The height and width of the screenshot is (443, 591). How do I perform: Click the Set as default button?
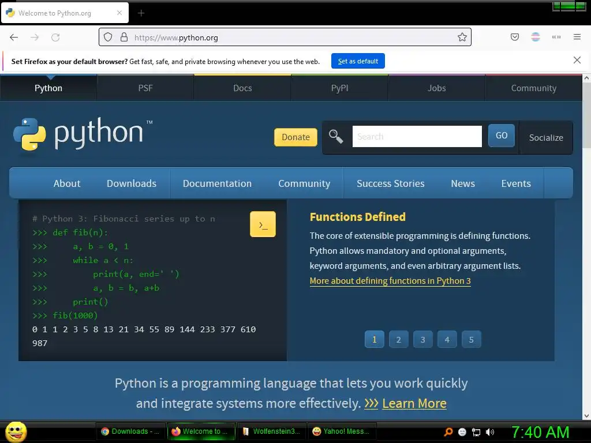point(358,61)
